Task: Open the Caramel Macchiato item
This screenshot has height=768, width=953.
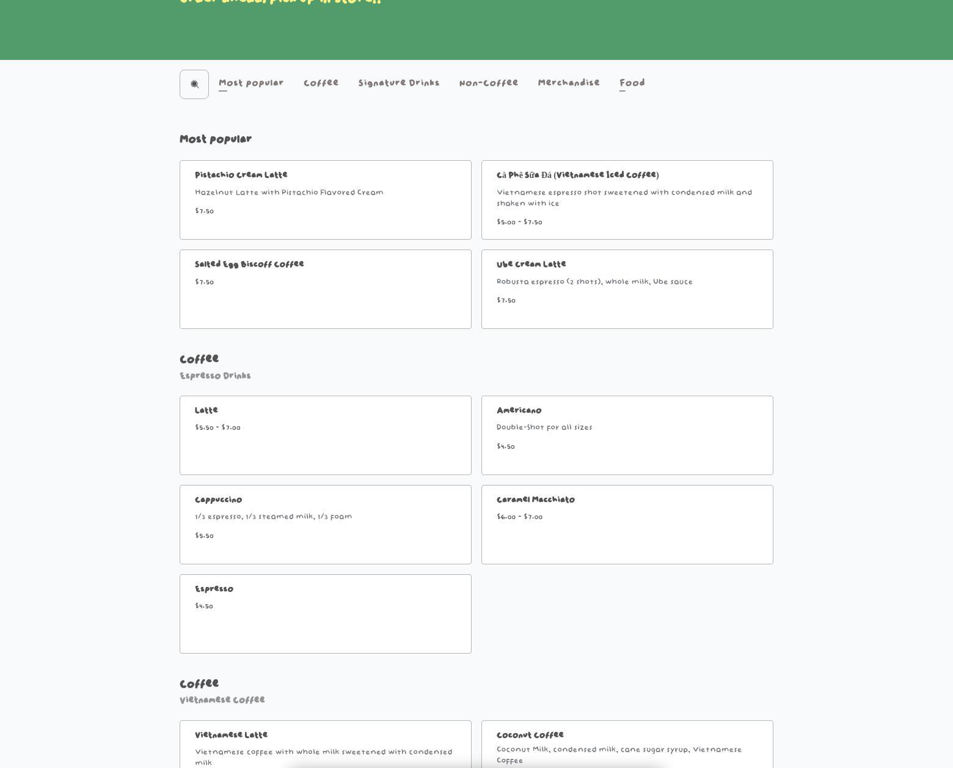Action: [x=627, y=525]
